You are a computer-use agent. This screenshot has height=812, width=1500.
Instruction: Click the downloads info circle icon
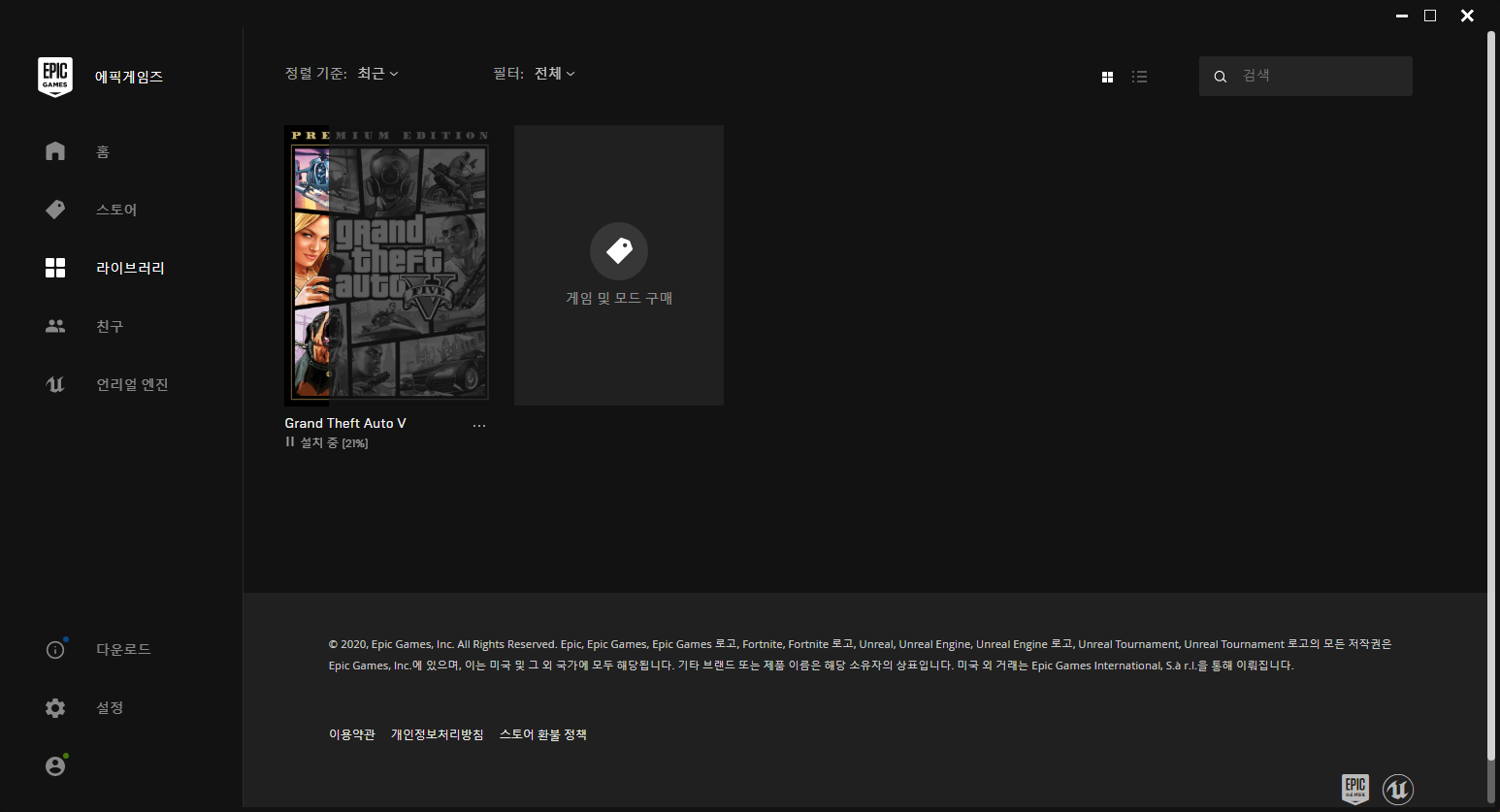pyautogui.click(x=55, y=650)
